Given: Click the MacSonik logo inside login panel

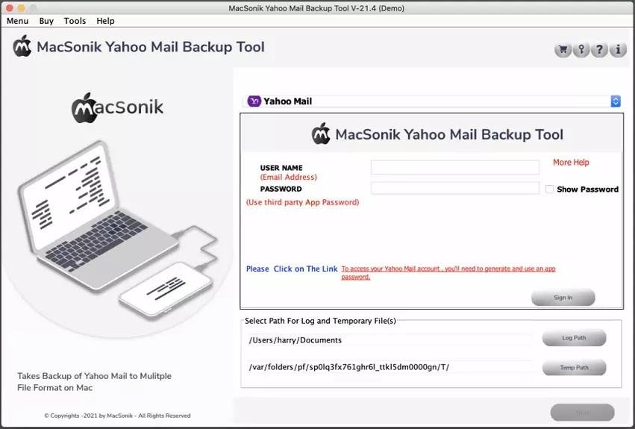Looking at the screenshot, I should pos(321,134).
